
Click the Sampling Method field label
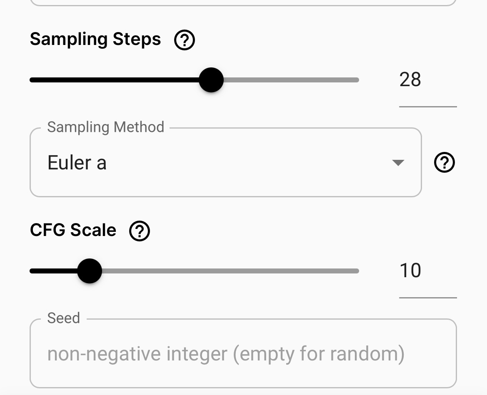point(105,127)
